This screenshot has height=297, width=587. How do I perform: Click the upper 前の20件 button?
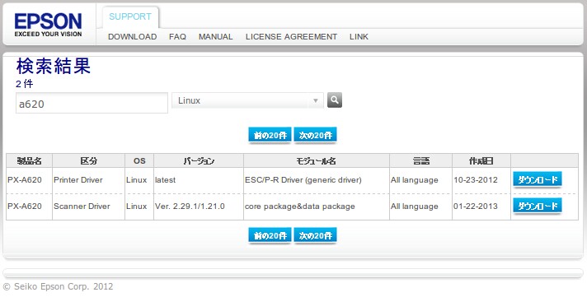coord(270,135)
